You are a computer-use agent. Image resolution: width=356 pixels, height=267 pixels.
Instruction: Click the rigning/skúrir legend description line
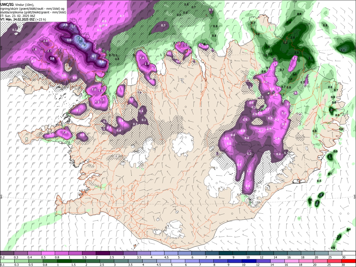tap(32, 9)
